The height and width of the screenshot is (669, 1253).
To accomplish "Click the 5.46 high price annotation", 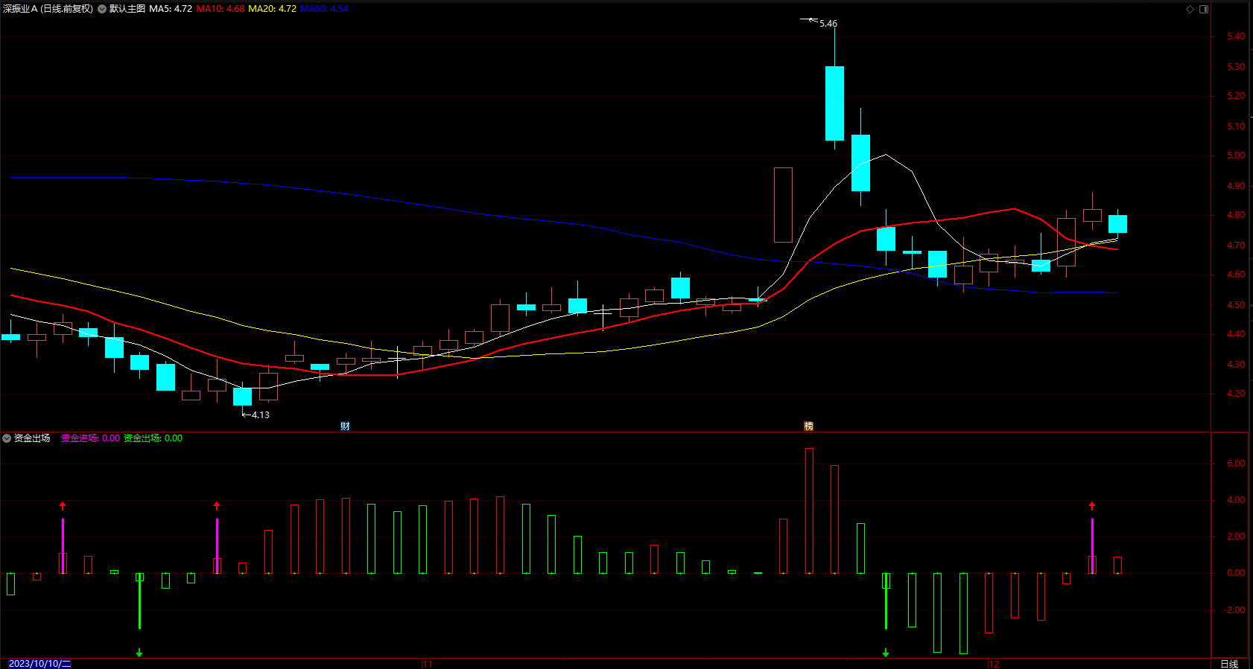I will [x=828, y=24].
